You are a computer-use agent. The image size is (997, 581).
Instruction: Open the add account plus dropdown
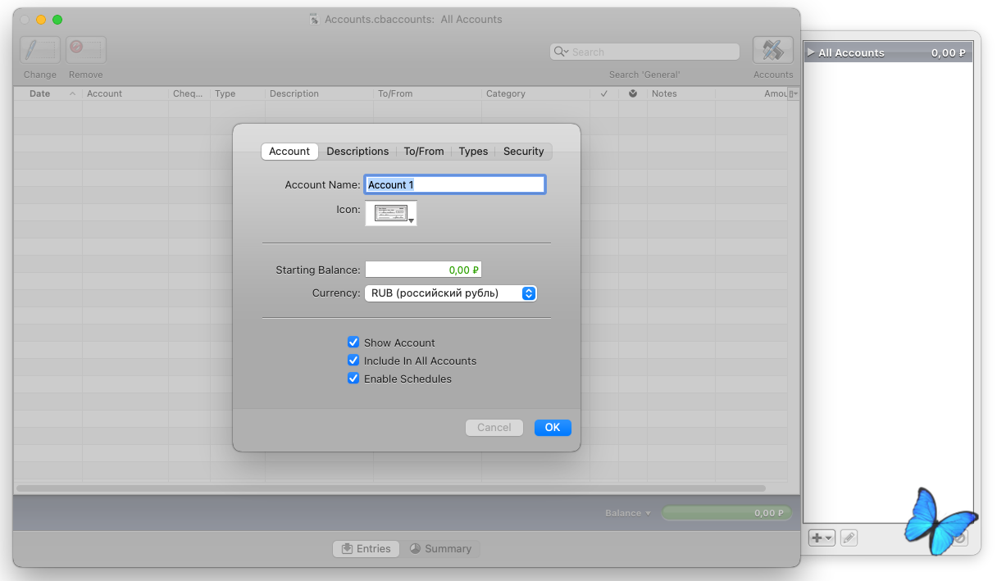(821, 538)
